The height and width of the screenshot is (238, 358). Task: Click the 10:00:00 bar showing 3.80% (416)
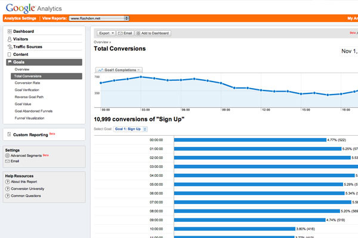(x=234, y=229)
